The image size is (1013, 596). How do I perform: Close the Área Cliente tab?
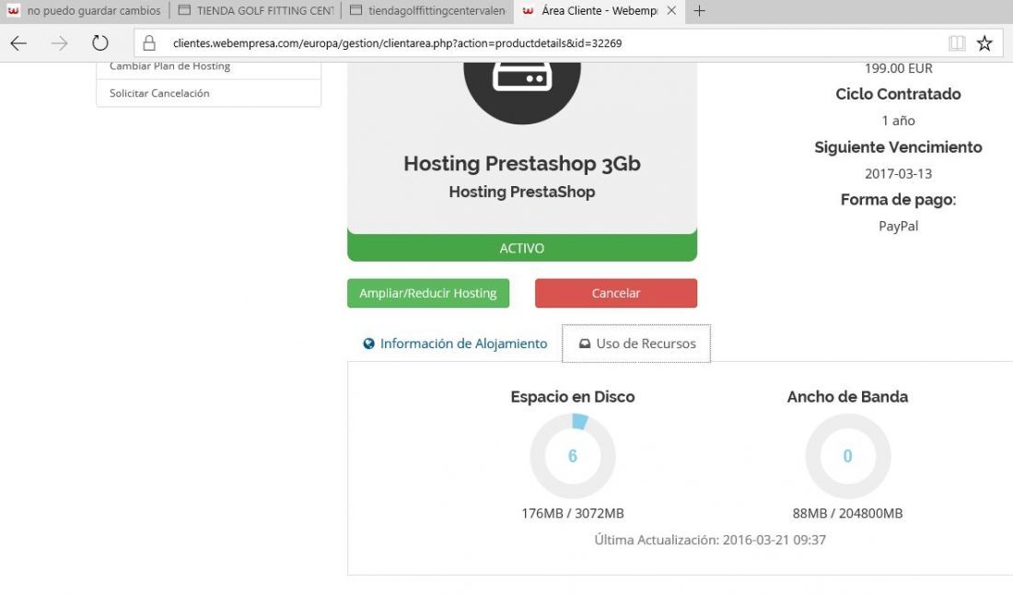[x=671, y=11]
